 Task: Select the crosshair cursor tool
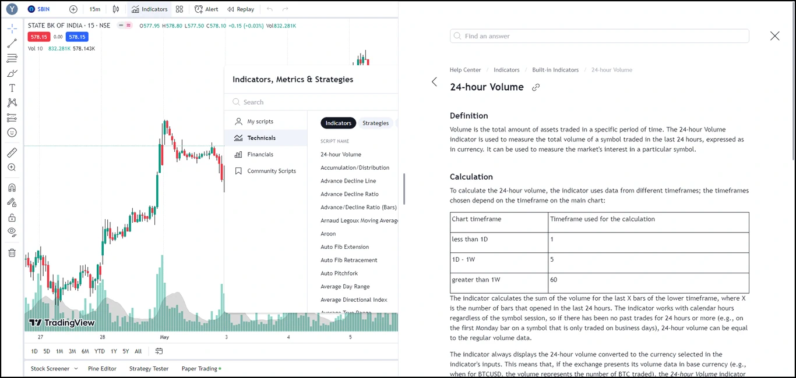12,28
